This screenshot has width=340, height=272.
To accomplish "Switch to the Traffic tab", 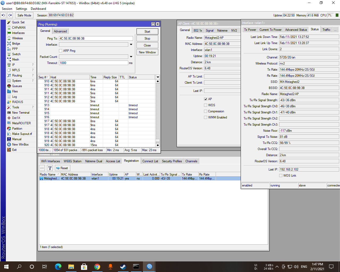I will click(x=326, y=29).
